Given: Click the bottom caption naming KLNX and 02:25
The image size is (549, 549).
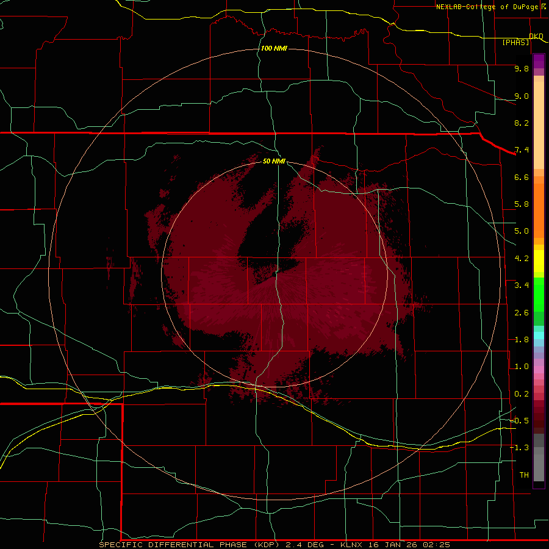Looking at the screenshot, I should (274, 545).
